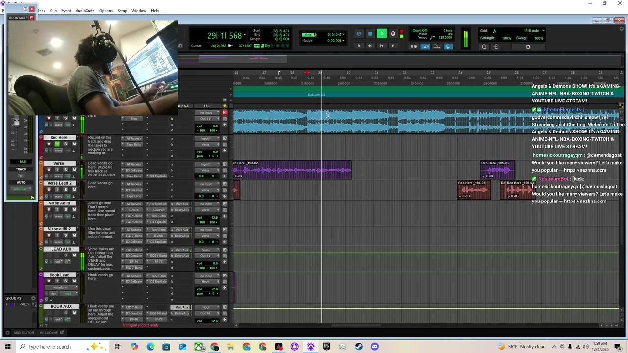Open Task View on the taskbar
The height and width of the screenshot is (353, 628).
(x=118, y=347)
